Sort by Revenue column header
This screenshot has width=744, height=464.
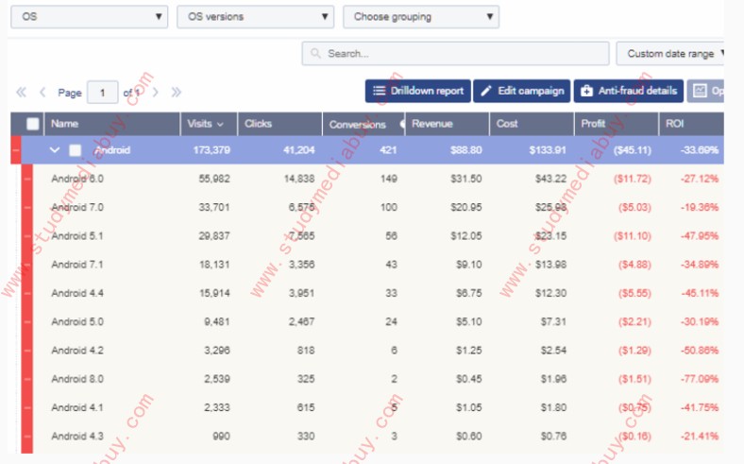[x=447, y=124]
